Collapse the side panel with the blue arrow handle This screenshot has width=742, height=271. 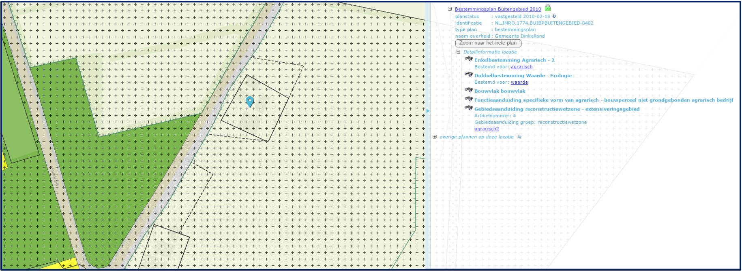click(x=428, y=111)
